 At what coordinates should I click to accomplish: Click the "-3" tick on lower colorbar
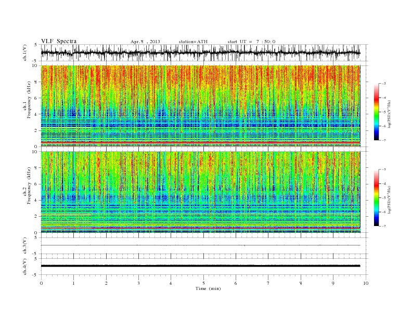point(383,169)
